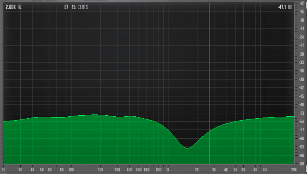Click the 20K label on frequency axis

[294, 169]
